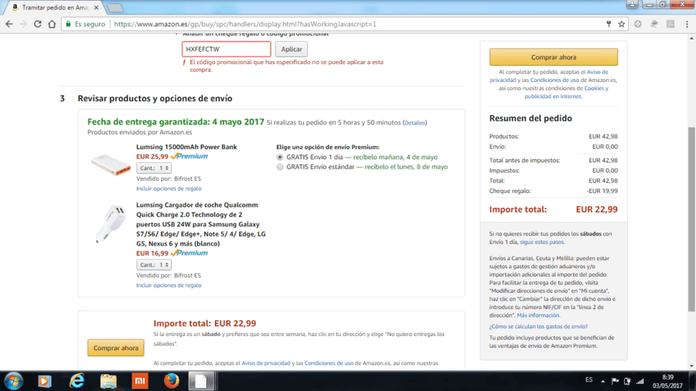Screen dimensions: 696x391
Task: Open the Windows Start menu orb
Action: coord(13,381)
